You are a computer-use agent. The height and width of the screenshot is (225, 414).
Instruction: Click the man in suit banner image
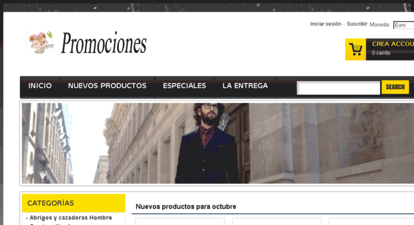tap(218, 143)
